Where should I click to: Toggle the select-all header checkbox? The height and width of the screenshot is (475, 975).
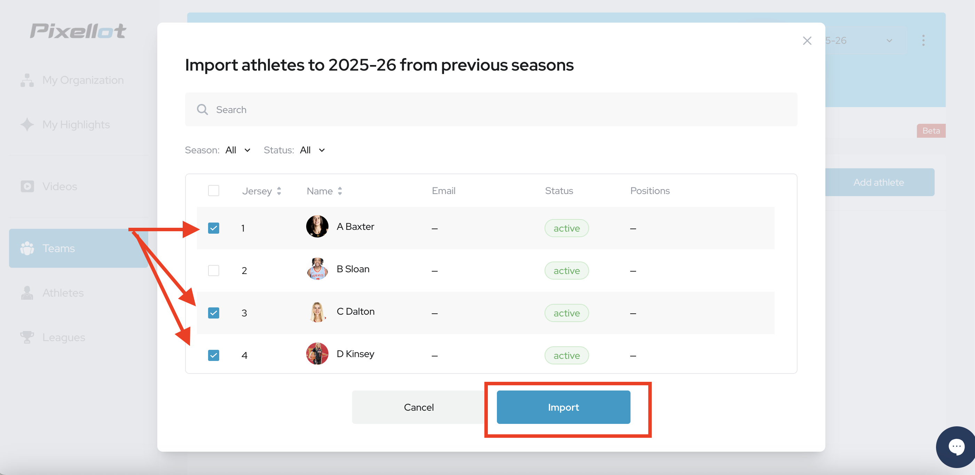point(213,191)
